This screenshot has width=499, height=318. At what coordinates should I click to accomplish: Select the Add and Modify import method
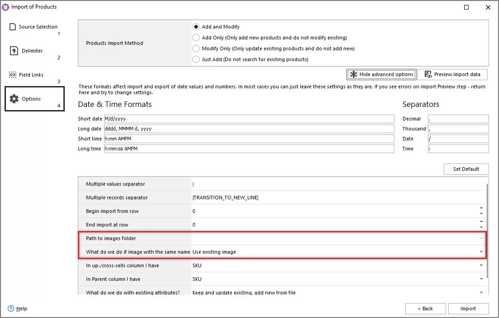click(196, 26)
